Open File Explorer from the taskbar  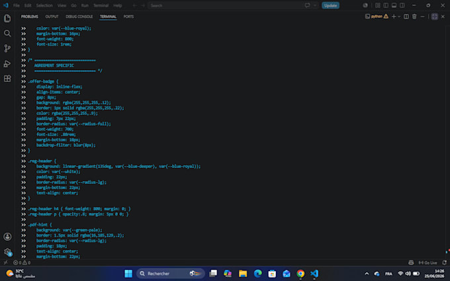[243, 274]
